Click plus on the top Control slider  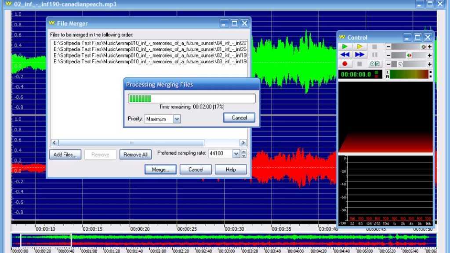(x=429, y=47)
